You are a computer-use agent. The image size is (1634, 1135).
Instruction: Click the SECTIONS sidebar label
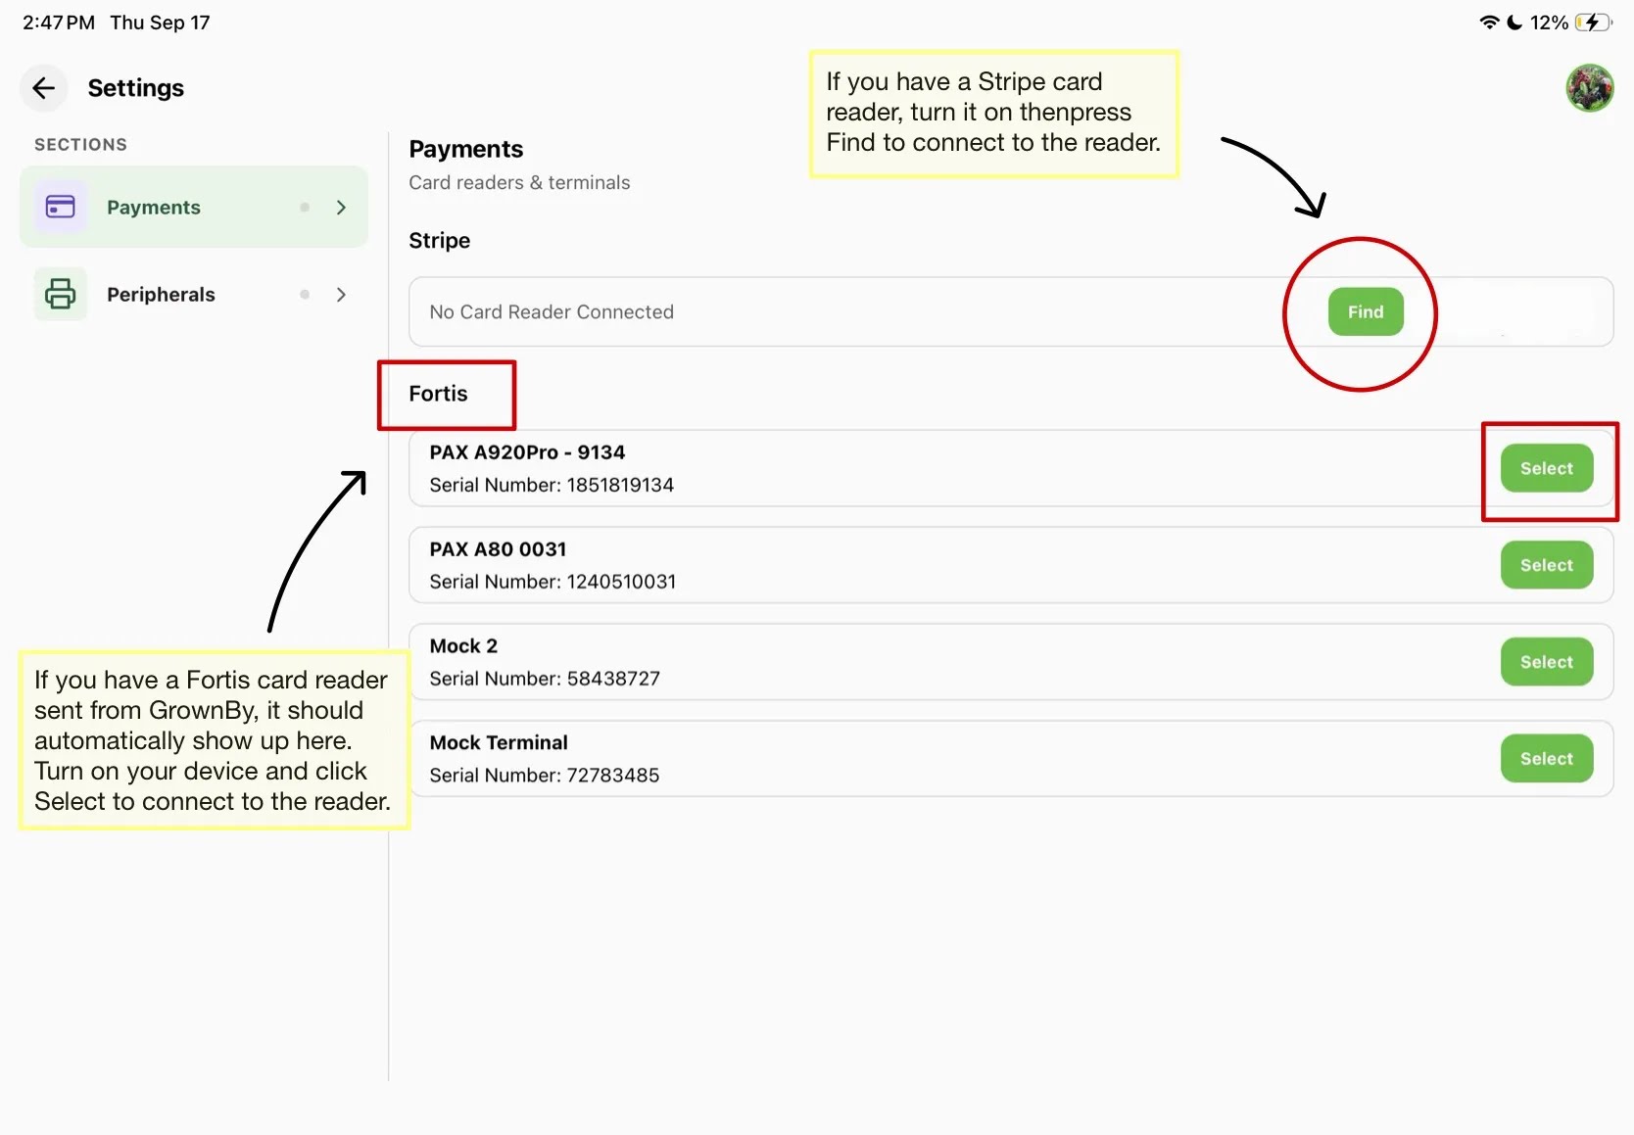[x=80, y=145]
